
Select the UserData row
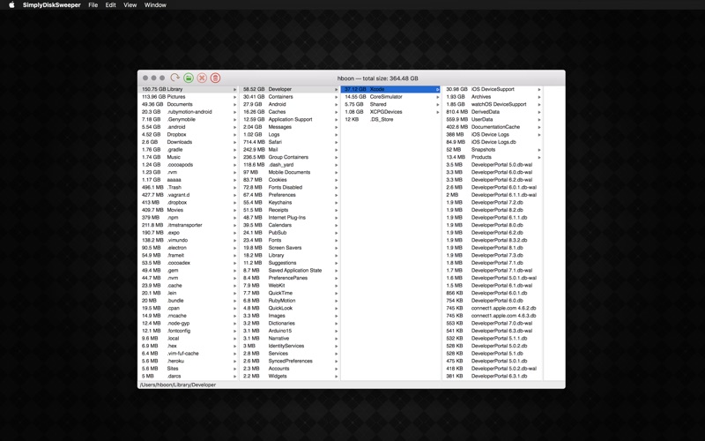(493, 119)
